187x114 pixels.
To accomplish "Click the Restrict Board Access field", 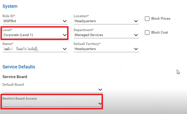I will coord(48,103).
